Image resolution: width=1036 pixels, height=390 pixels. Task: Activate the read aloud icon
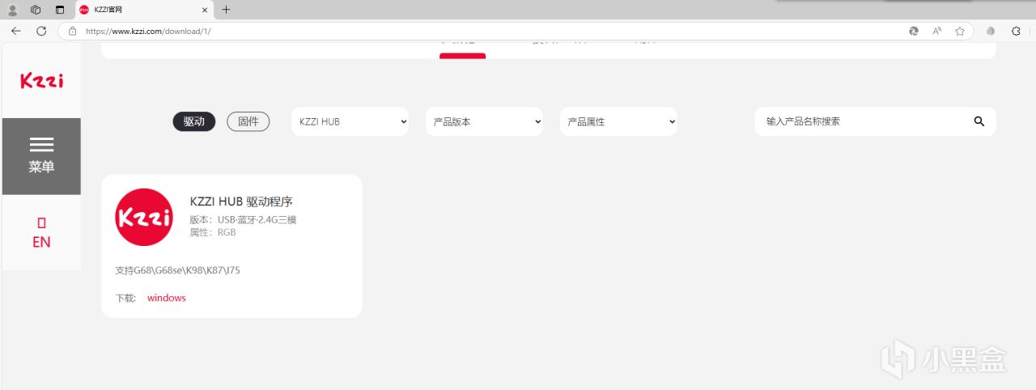point(937,31)
